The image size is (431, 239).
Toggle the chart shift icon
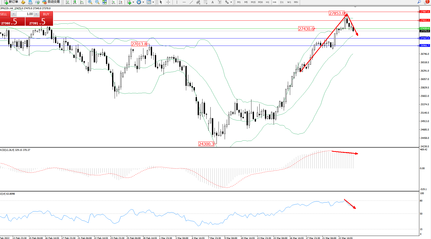[120, 2]
